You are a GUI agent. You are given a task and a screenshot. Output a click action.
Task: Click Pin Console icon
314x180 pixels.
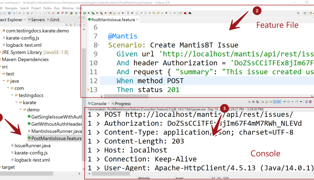pyautogui.click(x=284, y=102)
